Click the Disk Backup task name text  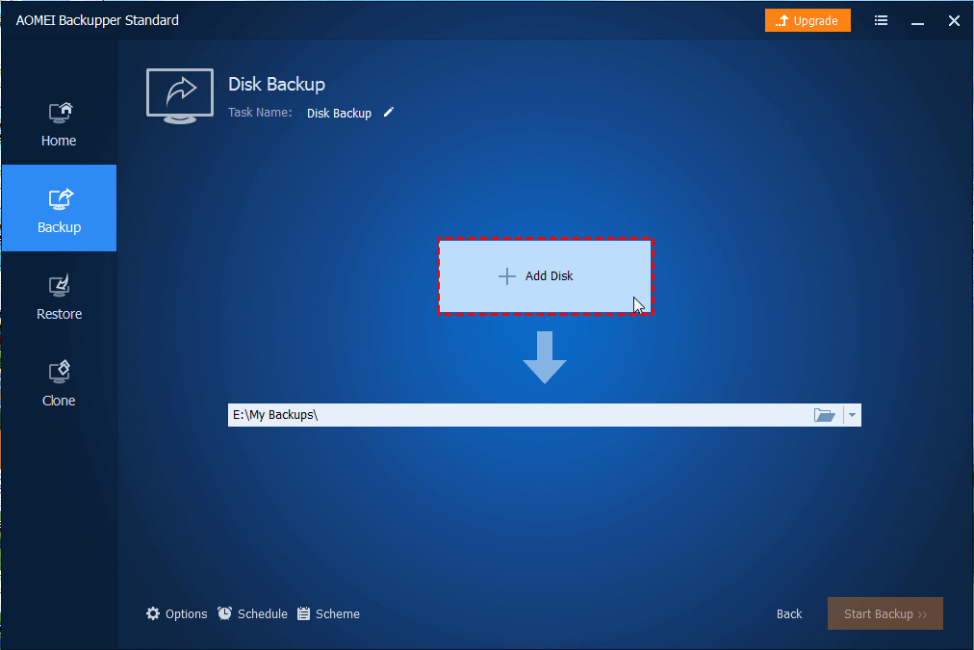coord(339,113)
